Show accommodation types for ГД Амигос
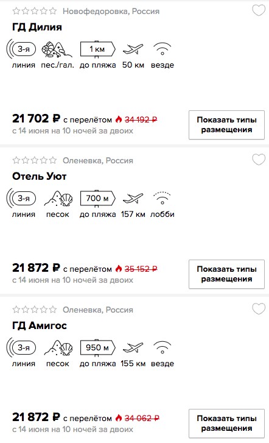The height and width of the screenshot is (443, 269). 226,424
